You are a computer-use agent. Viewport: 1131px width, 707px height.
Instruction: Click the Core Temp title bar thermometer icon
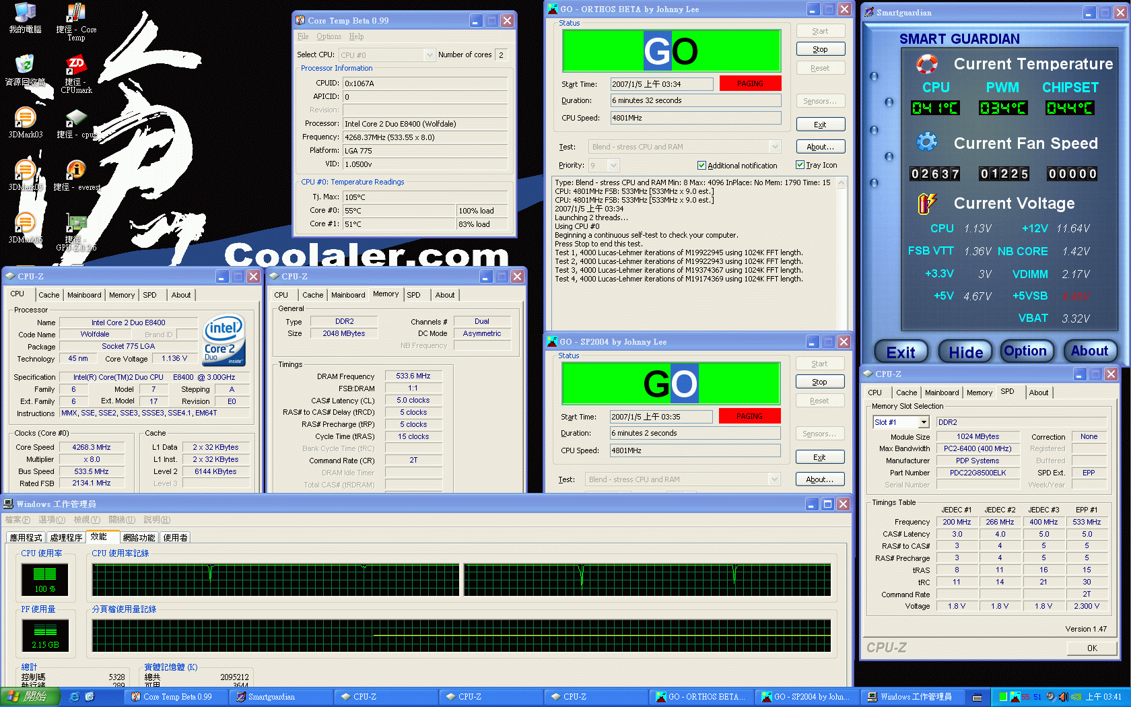(300, 20)
